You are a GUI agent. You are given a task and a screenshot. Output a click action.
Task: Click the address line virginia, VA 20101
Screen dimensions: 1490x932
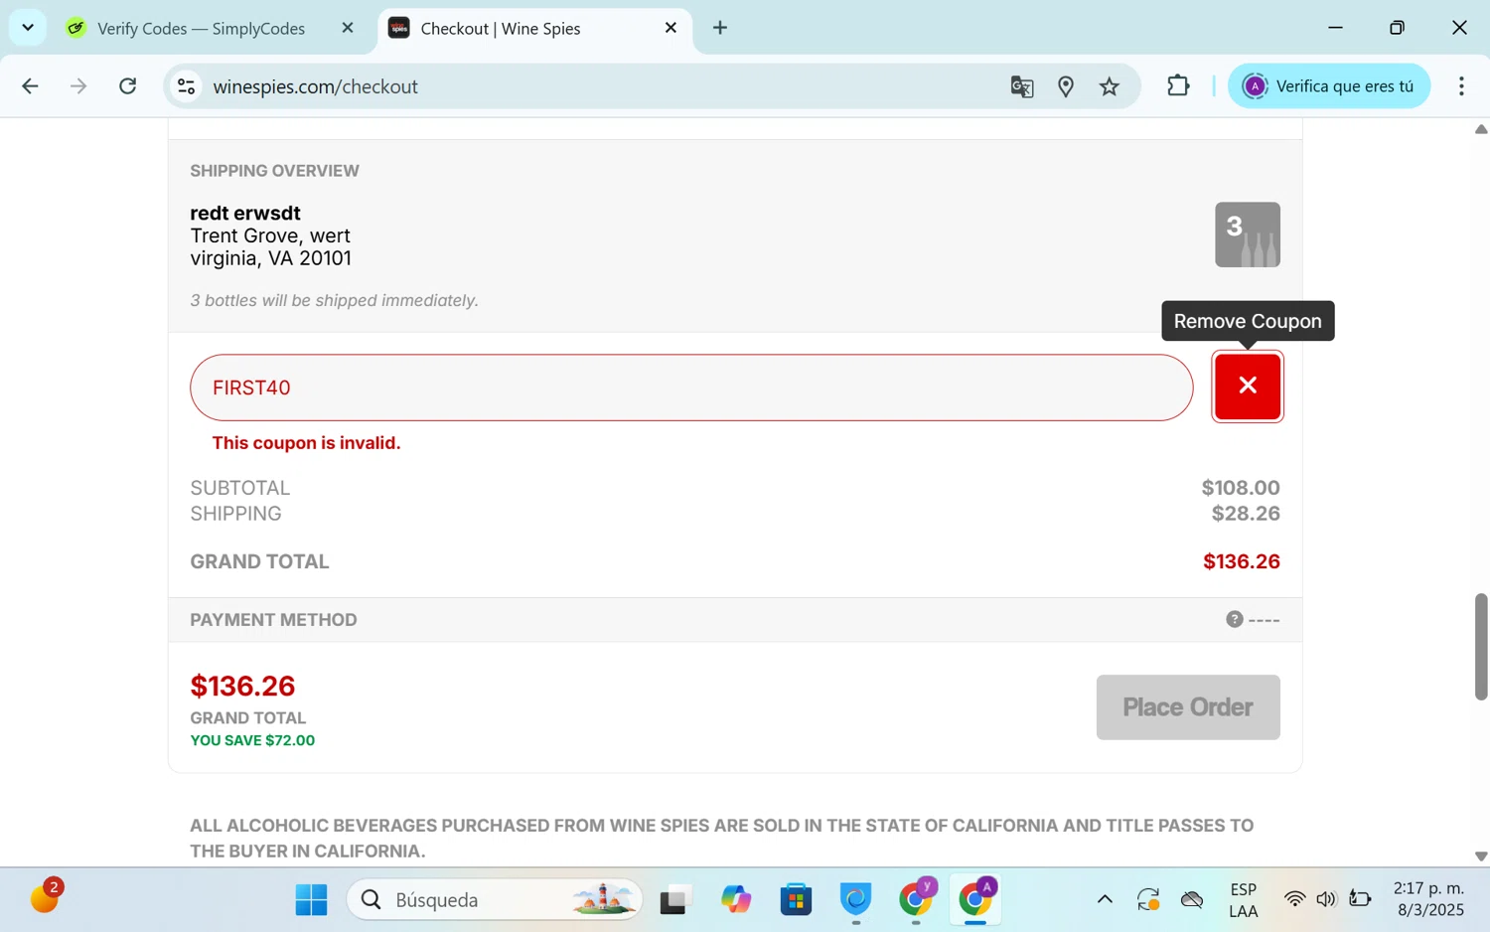point(270,258)
